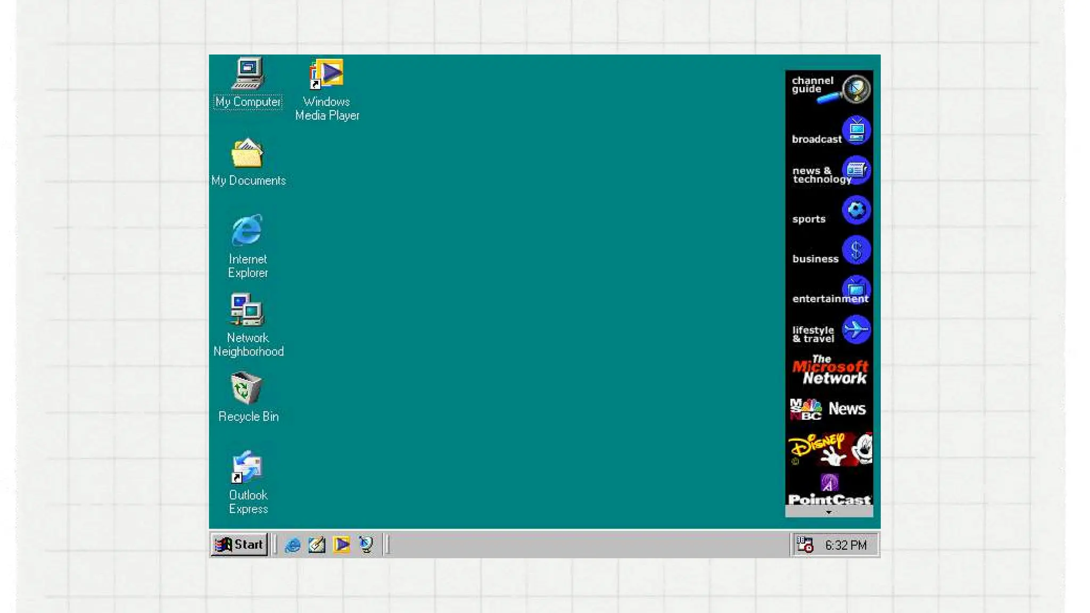Select the My Computer desktop icon
The image size is (1090, 613).
(x=248, y=74)
